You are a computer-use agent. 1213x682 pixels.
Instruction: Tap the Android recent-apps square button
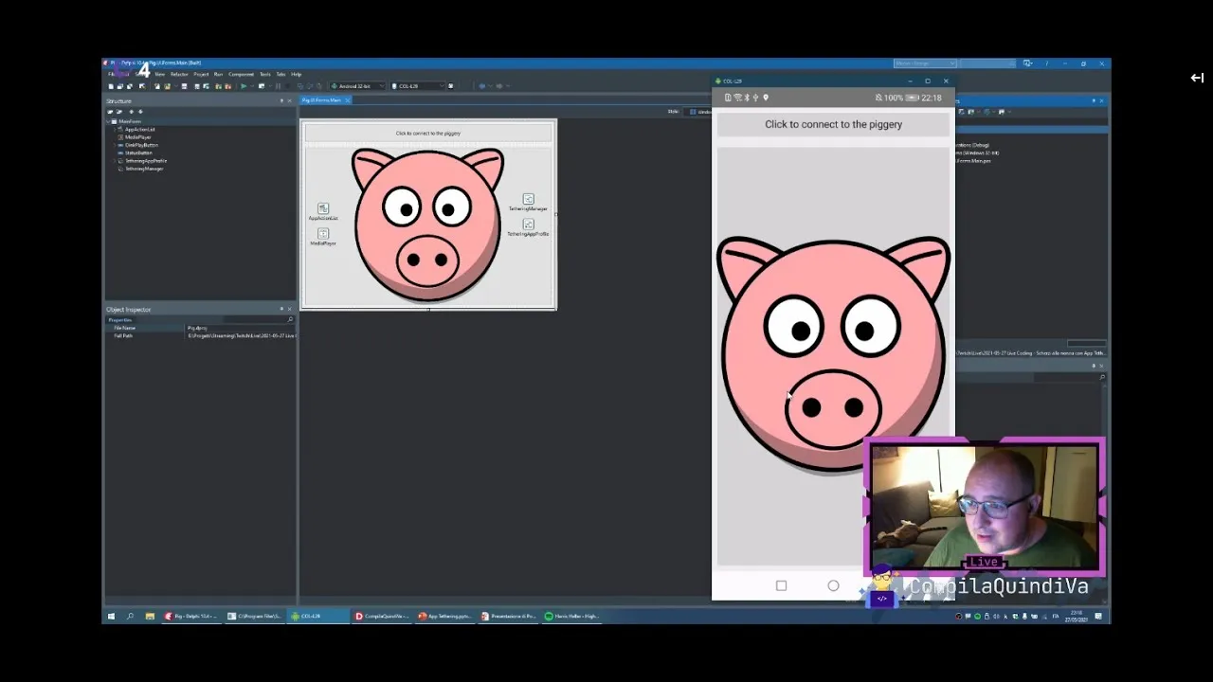(x=781, y=585)
